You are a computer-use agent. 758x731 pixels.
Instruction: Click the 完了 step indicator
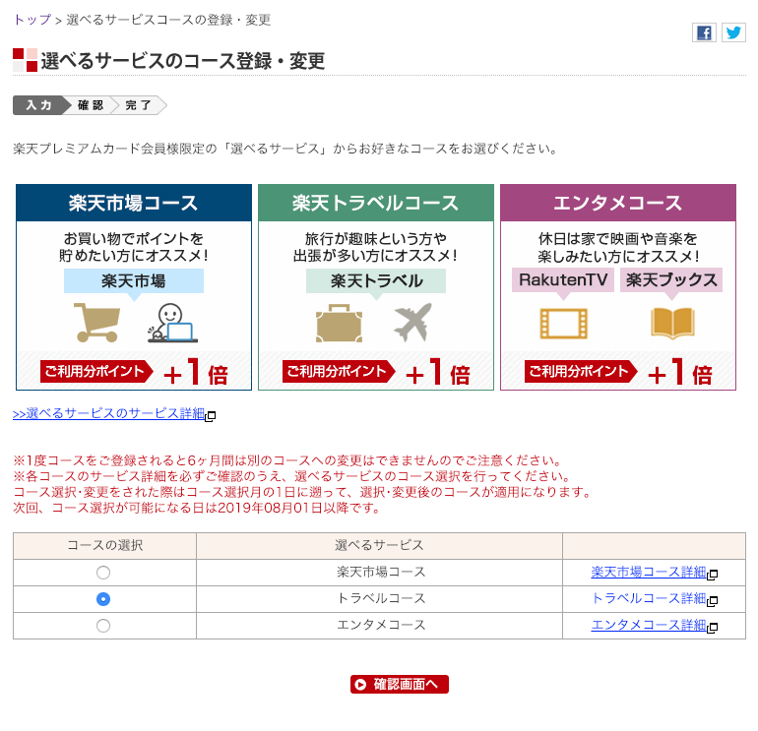[139, 105]
